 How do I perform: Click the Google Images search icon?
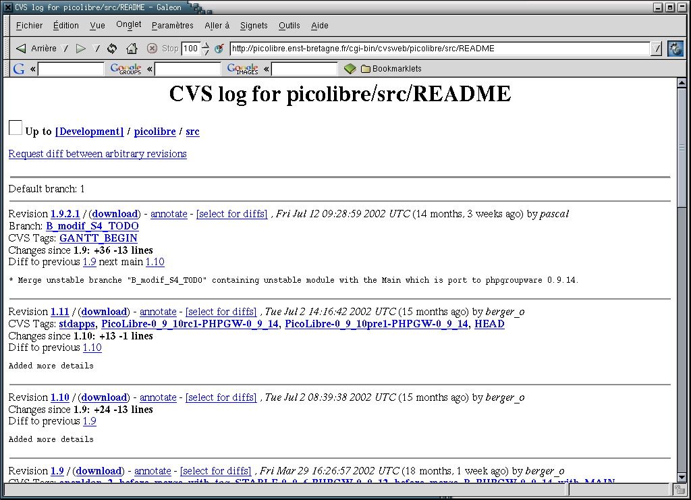tap(242, 69)
